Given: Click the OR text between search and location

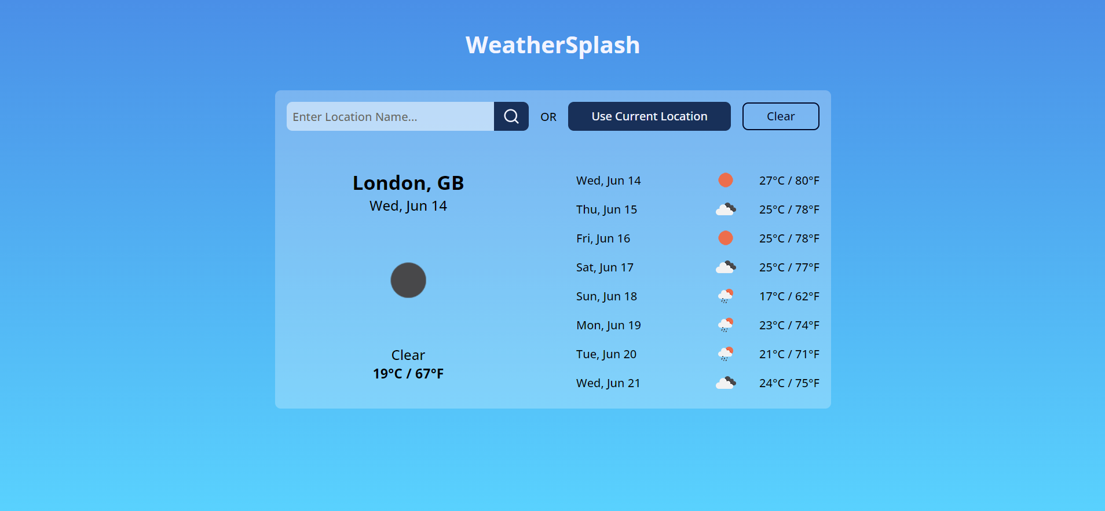Looking at the screenshot, I should (x=548, y=116).
